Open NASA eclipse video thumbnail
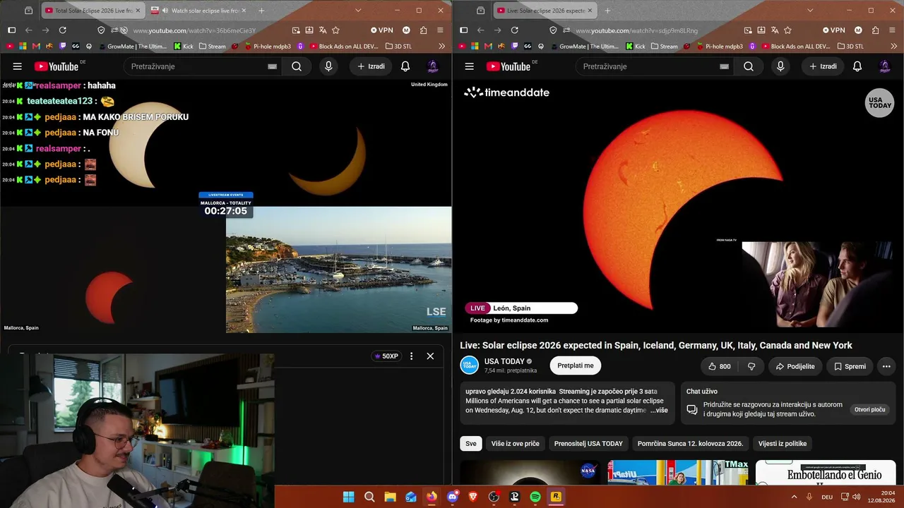This screenshot has height=508, width=904. (530, 472)
